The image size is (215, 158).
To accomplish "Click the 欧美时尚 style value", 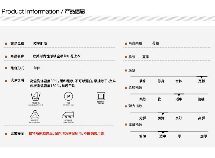I will (40, 44).
